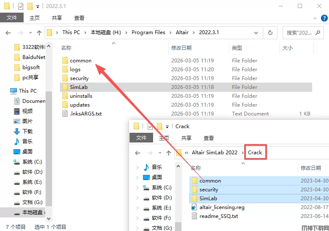Expand 桌面 node in Crack window

click(x=137, y=177)
